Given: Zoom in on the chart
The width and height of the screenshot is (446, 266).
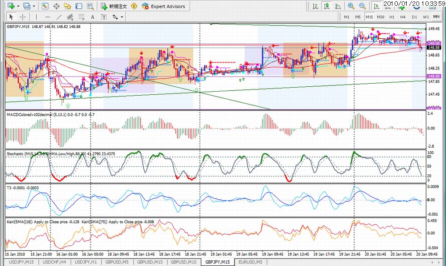Looking at the screenshot, I should [x=351, y=6].
